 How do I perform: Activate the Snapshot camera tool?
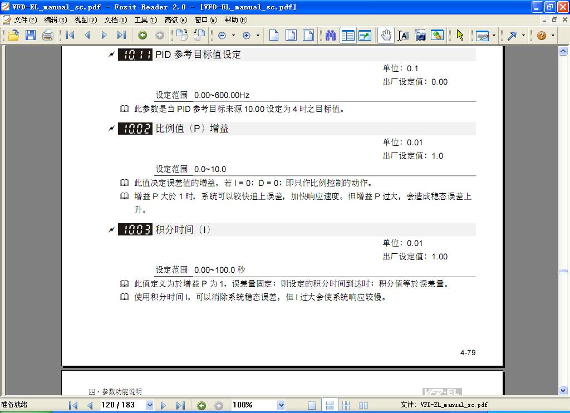(x=420, y=35)
